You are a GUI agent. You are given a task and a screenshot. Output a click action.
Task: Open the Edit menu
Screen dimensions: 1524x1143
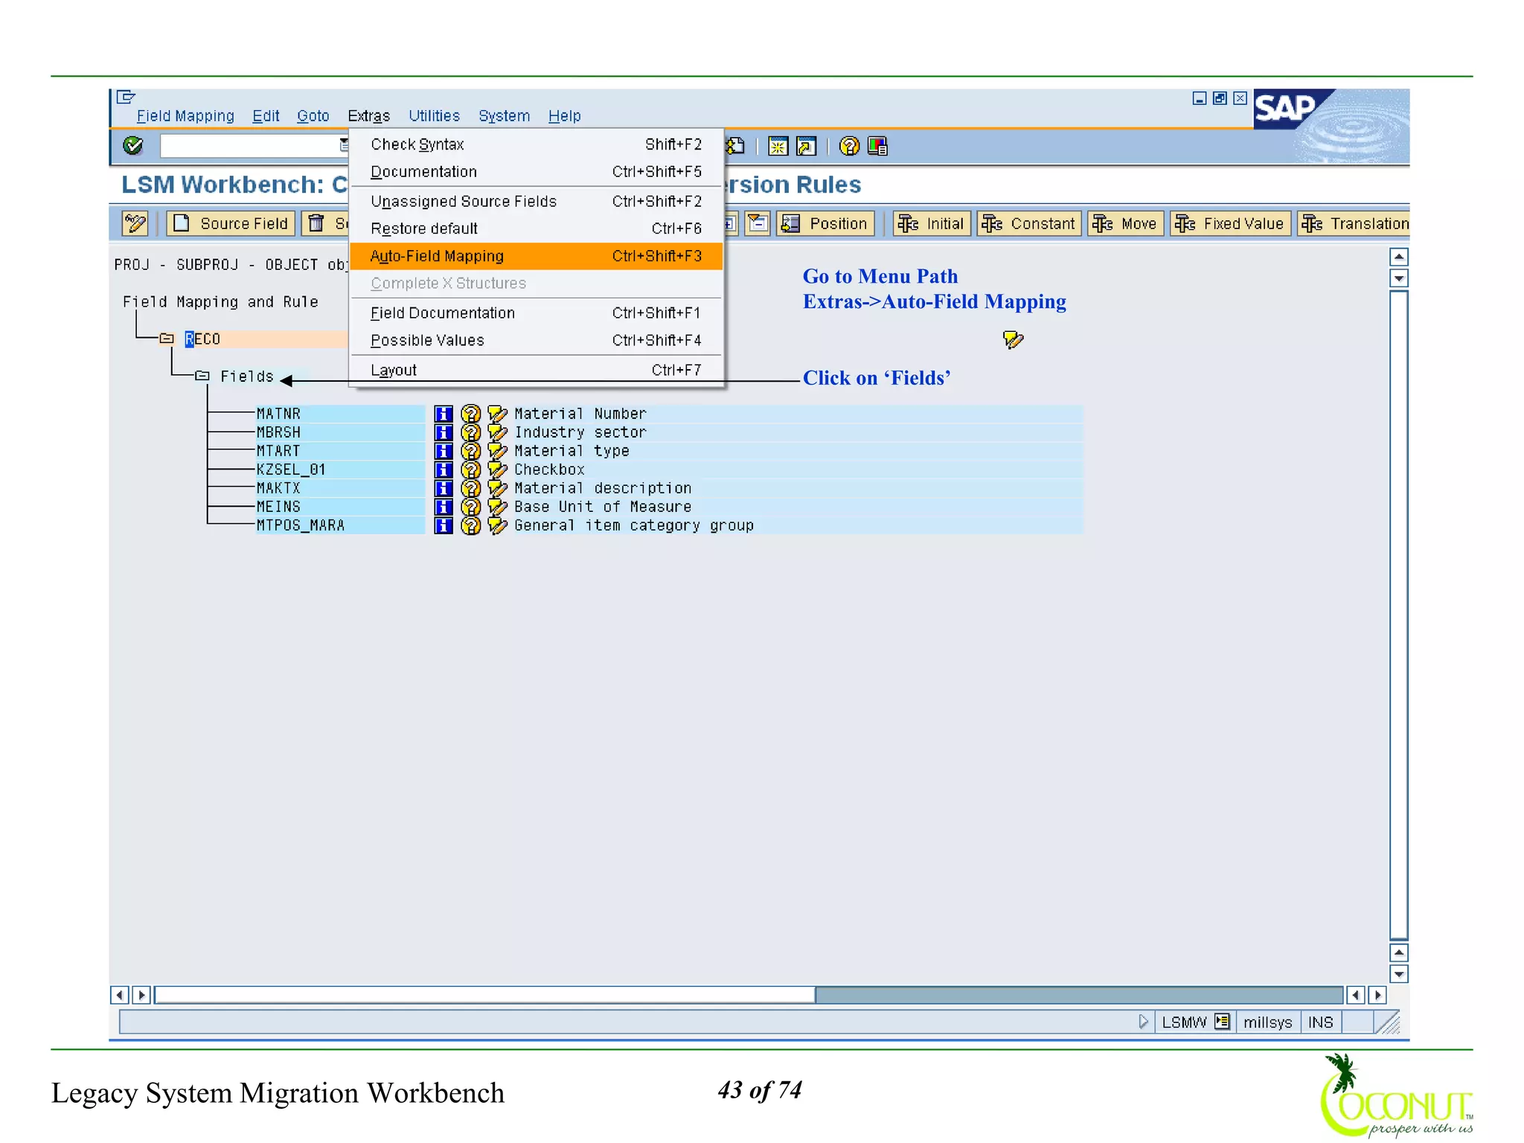266,116
